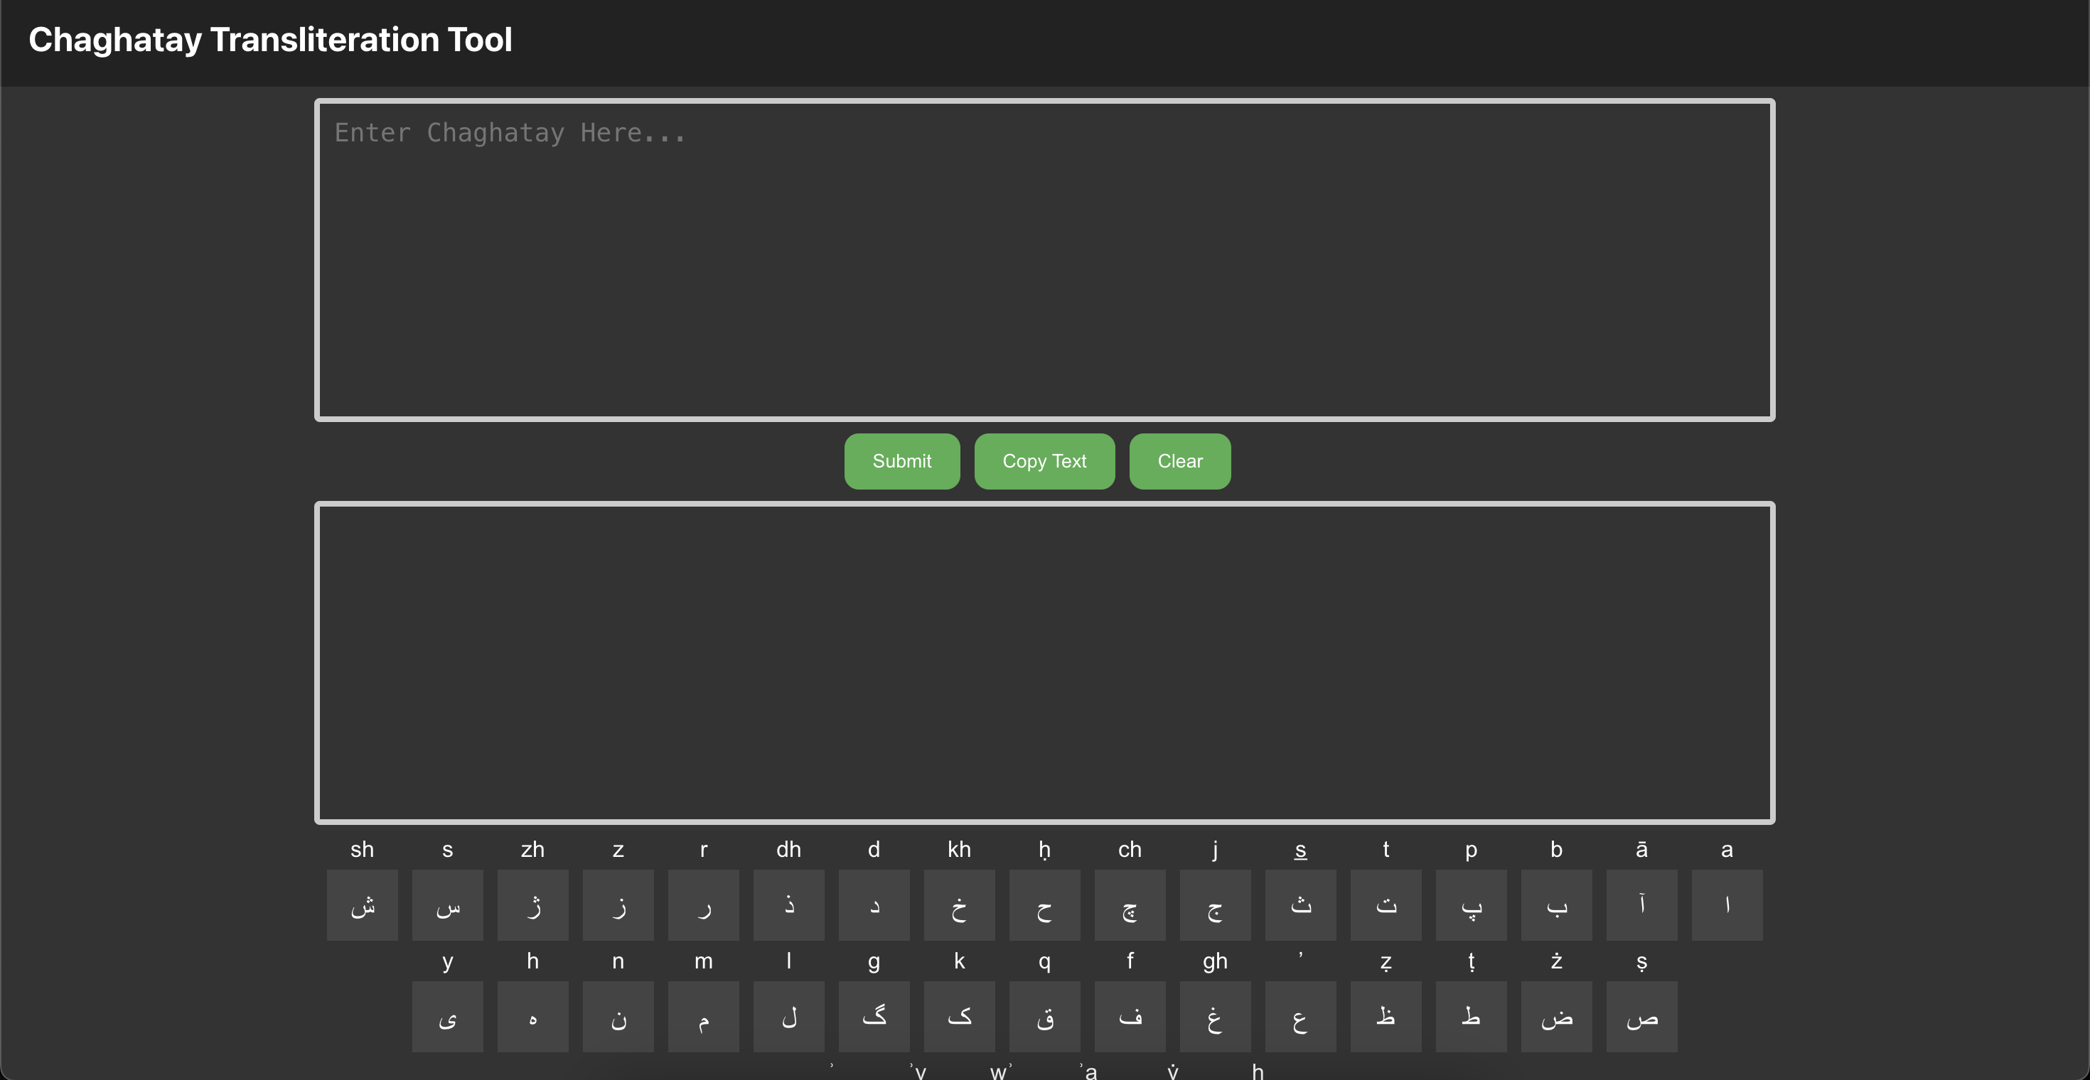This screenshot has height=1080, width=2090.
Task: Click the غ (gh) character button
Action: [1215, 1017]
